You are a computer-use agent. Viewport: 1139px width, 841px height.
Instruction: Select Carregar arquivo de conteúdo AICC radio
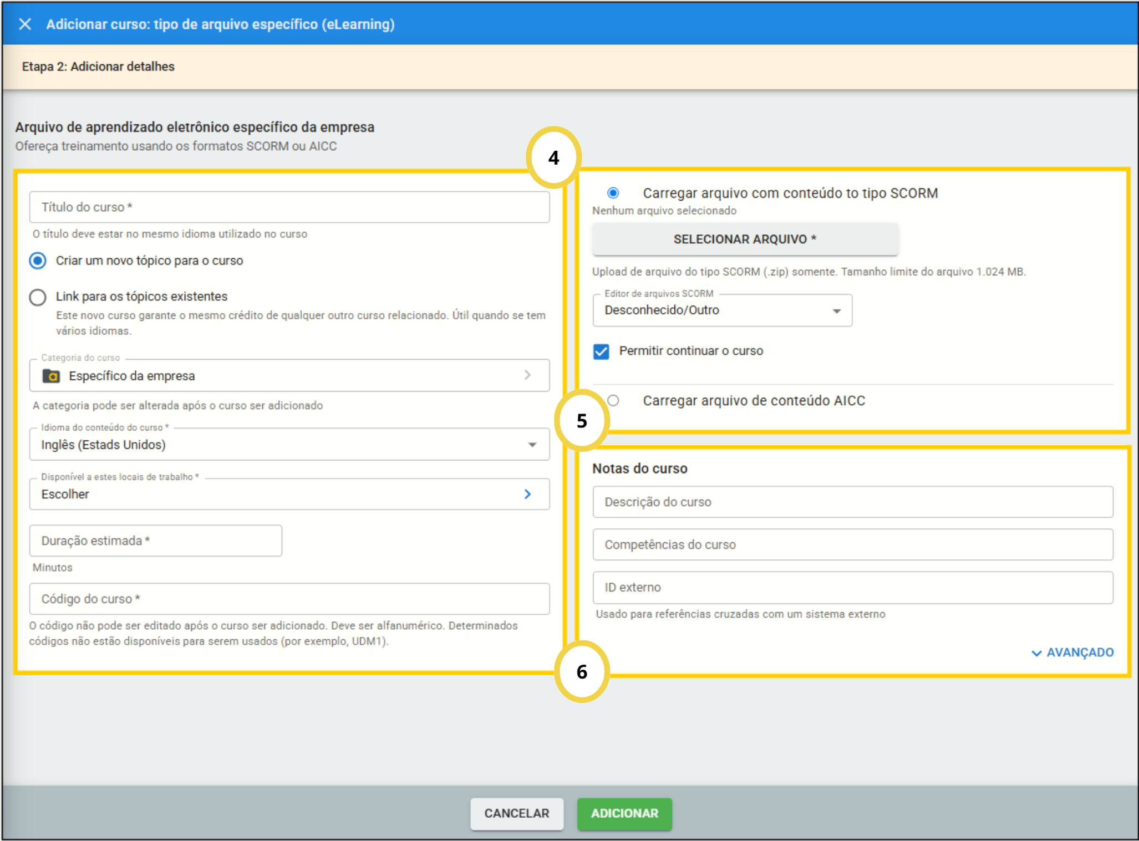(x=613, y=400)
